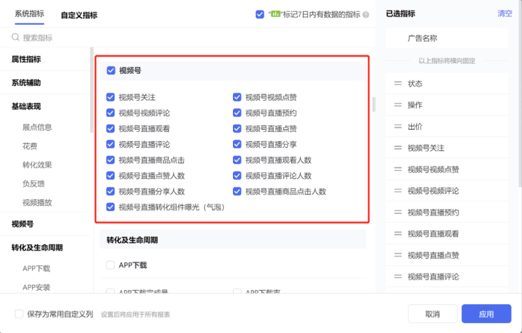Viewport: 522px width, 333px height.
Task: Click the sidebar category scrollbar
Action: [x=91, y=90]
